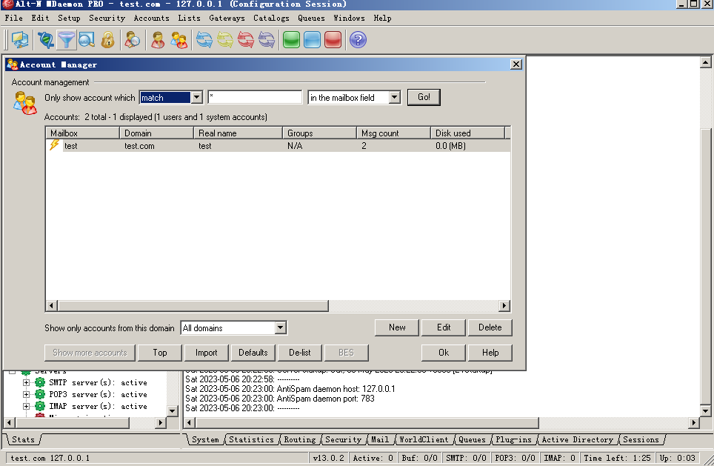This screenshot has width=714, height=466.
Task: Click green gear icon of IMAP server
Action: point(40,406)
